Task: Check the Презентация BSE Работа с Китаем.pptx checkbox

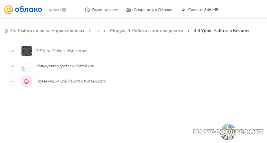Action: pyautogui.click(x=12, y=81)
